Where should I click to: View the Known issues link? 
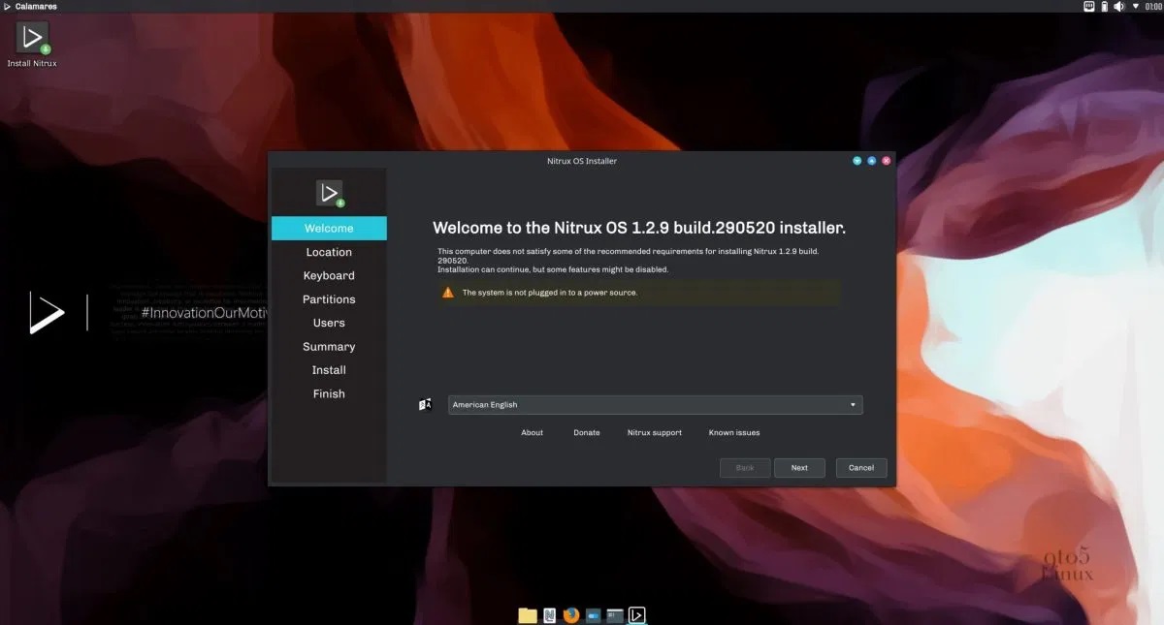pos(734,433)
